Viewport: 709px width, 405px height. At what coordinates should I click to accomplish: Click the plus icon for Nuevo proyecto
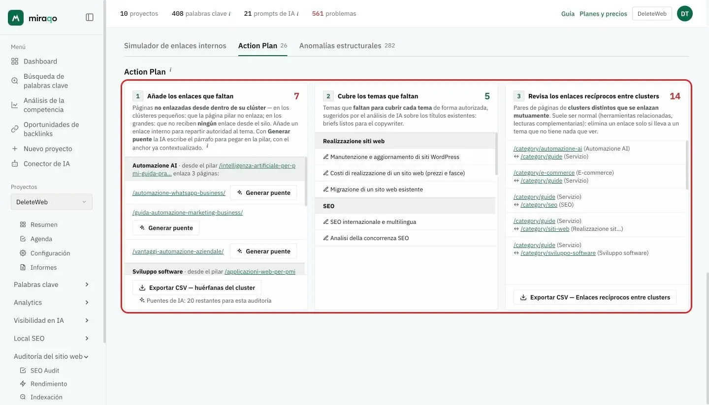14,149
